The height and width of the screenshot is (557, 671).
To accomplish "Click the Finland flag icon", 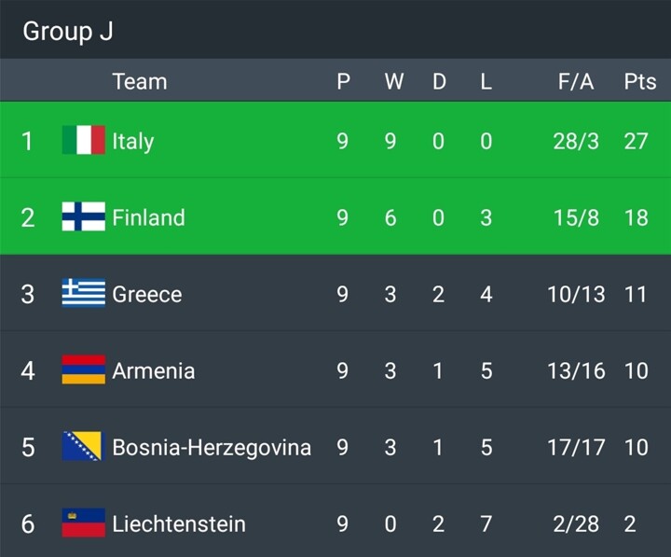I will 83,217.
